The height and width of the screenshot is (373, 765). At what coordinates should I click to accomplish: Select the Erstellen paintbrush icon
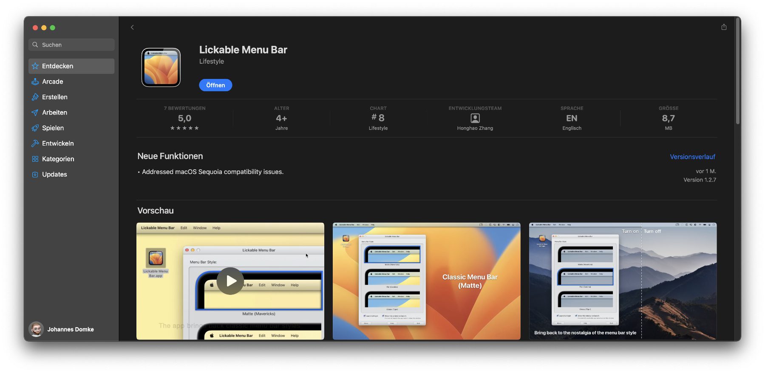[35, 97]
